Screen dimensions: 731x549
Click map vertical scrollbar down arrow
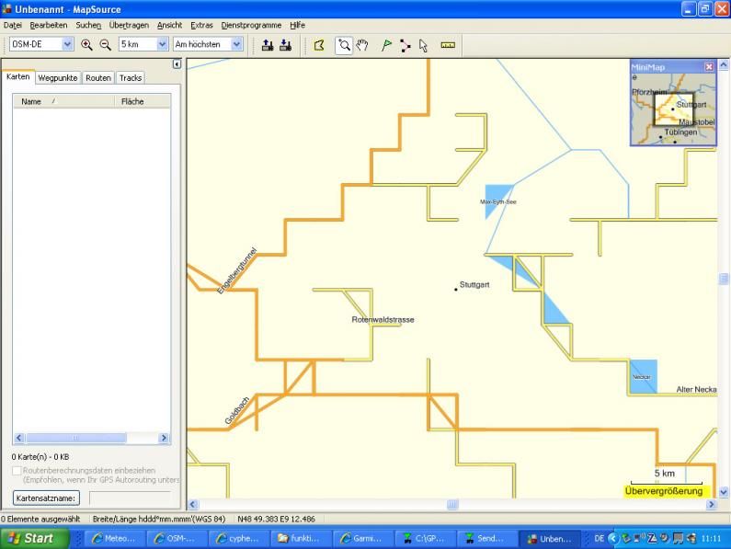coord(723,492)
